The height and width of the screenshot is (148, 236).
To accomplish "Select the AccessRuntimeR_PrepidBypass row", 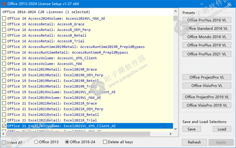I will coord(67,52).
